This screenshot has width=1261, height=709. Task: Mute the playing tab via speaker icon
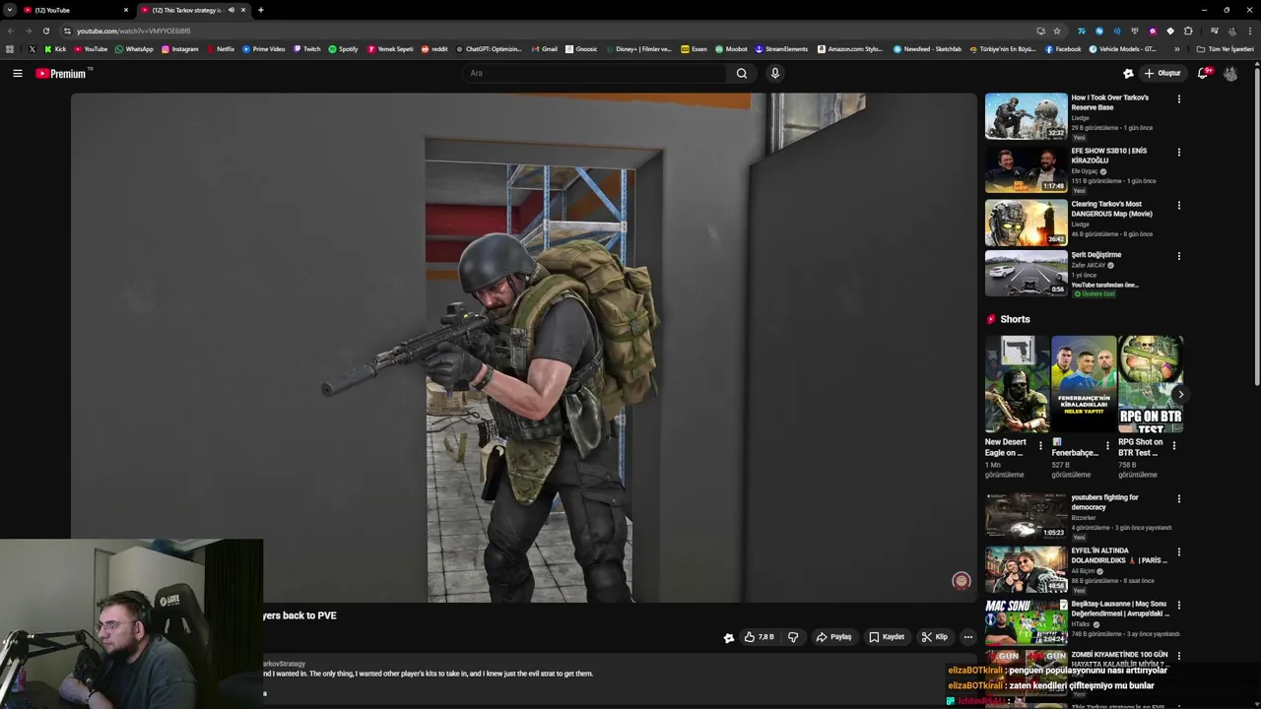(x=232, y=10)
